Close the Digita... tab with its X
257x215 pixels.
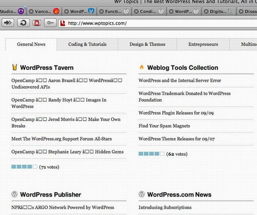(x=206, y=11)
